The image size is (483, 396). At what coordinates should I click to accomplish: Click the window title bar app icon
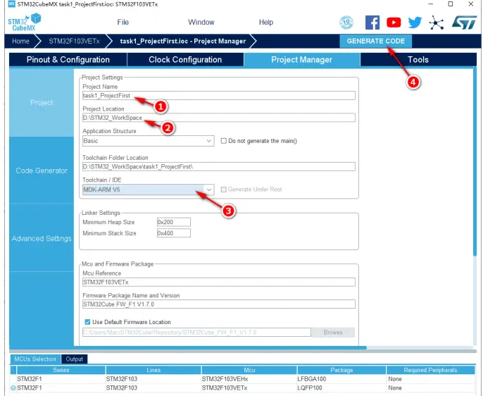tap(12, 4)
